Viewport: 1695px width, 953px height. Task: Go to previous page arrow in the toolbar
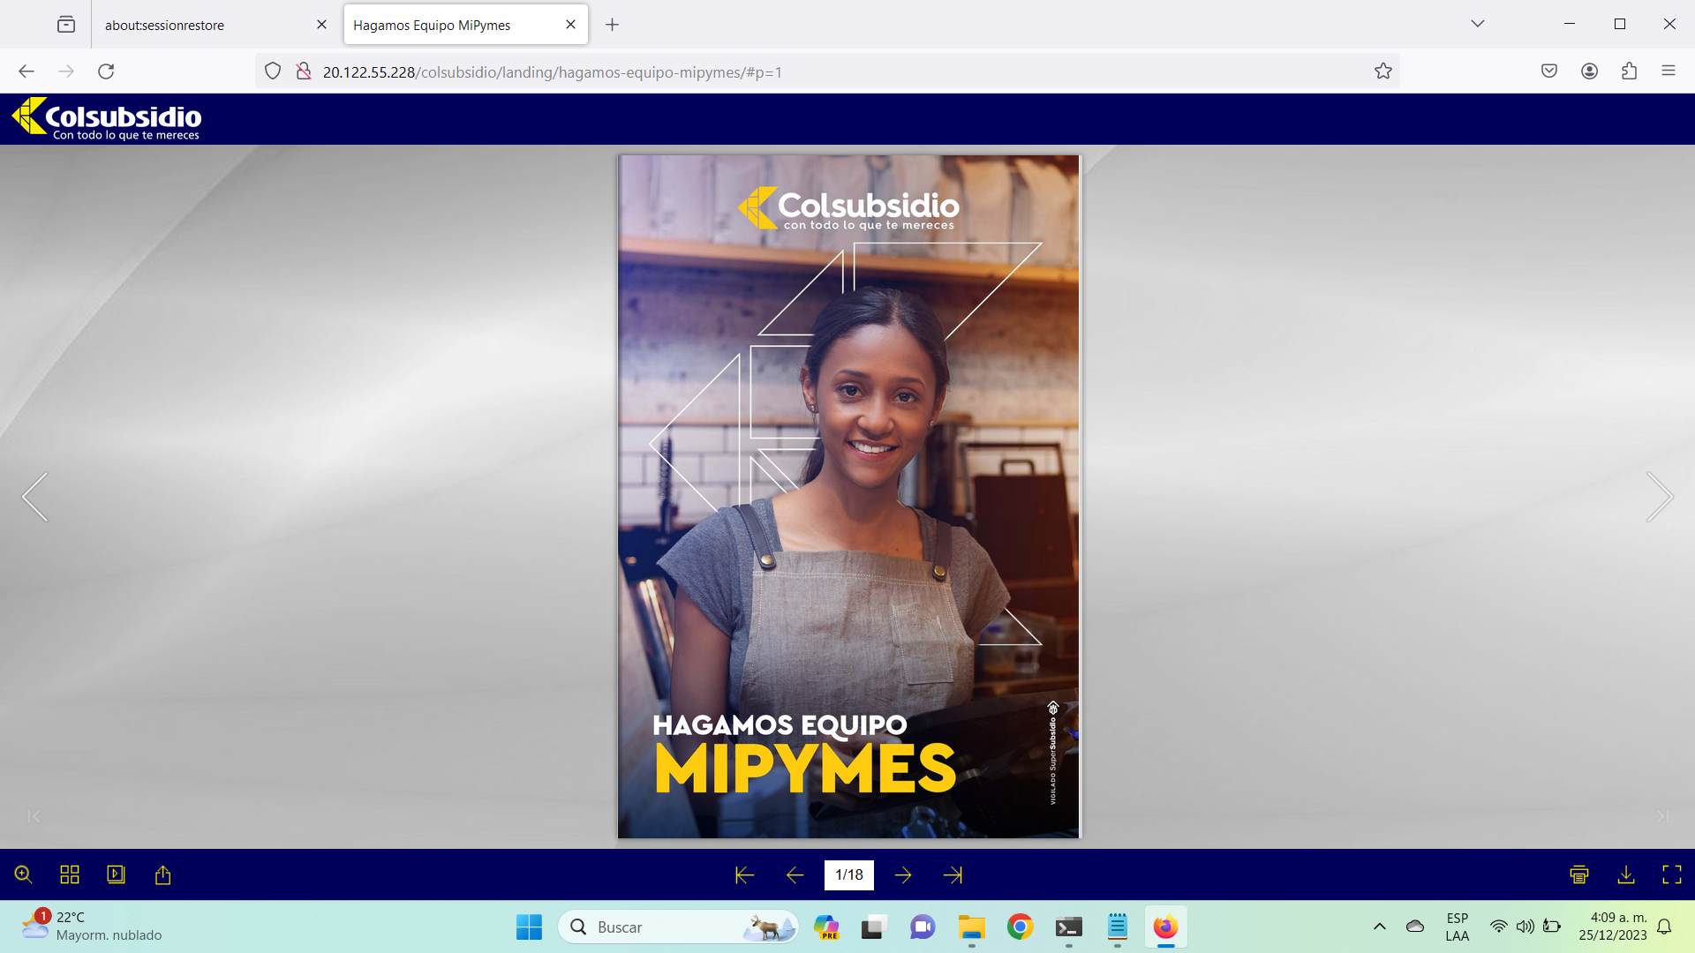pos(795,874)
